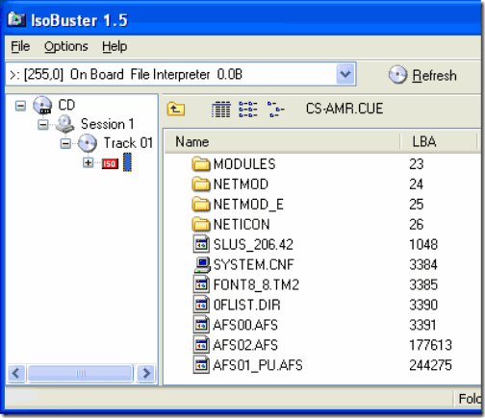Collapse the Session 1 node
485x418 pixels.
point(42,124)
